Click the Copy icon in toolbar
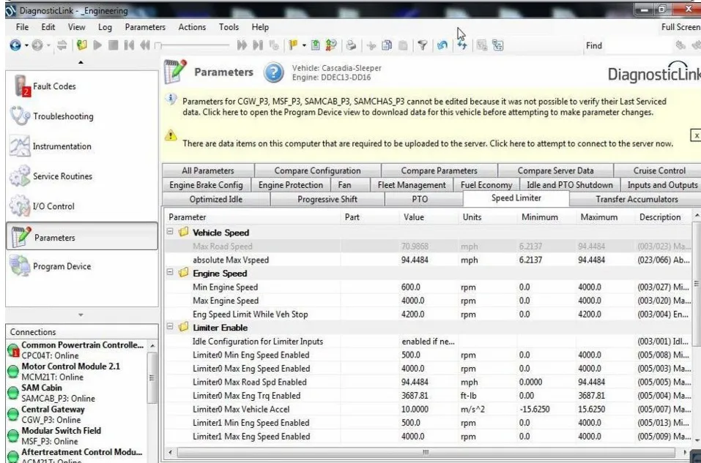This screenshot has width=701, height=463. coord(387,45)
